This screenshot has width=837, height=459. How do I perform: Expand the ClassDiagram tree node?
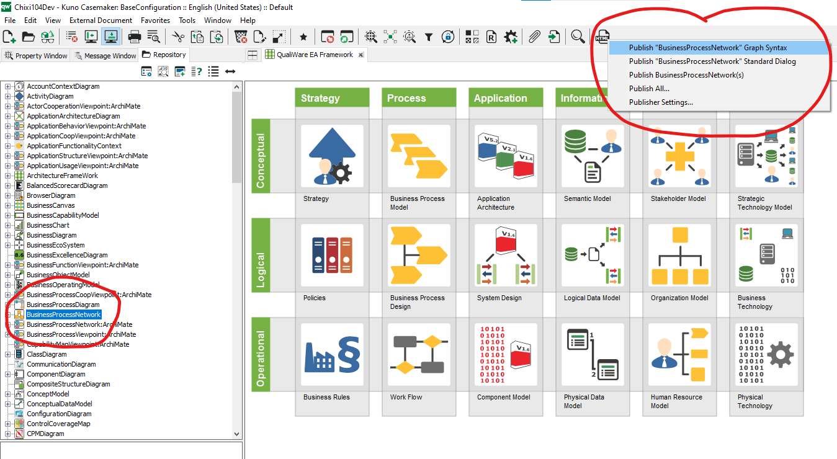click(x=8, y=354)
